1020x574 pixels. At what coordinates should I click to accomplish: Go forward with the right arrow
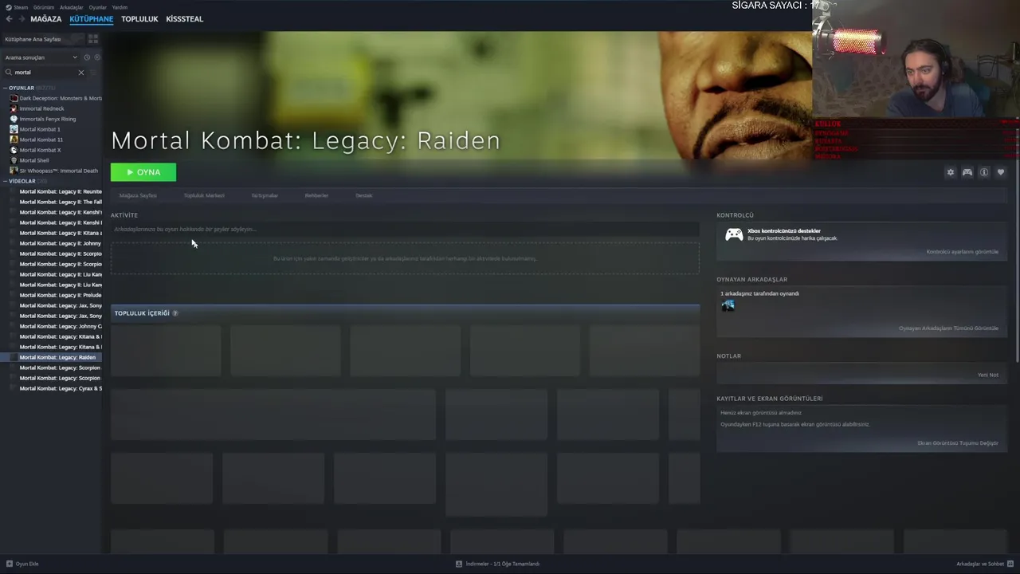pos(22,18)
